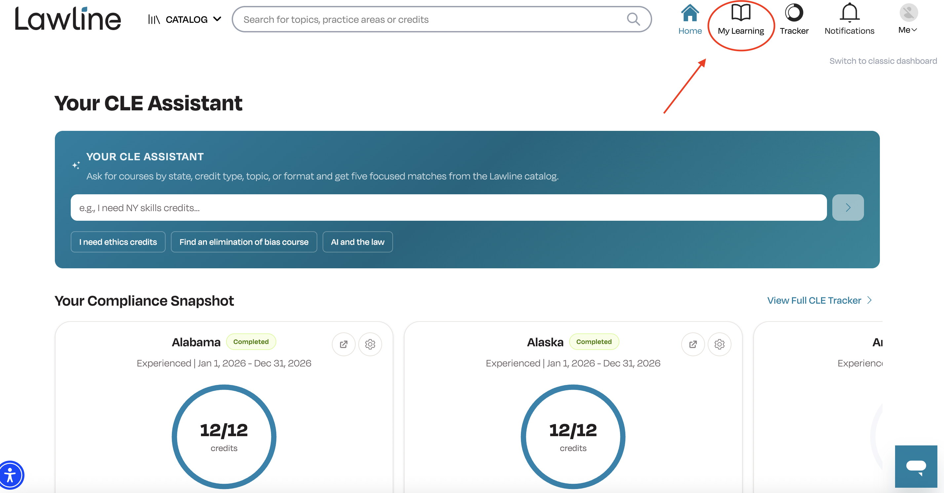Open the My Learning tab
This screenshot has height=493, width=944.
tap(741, 19)
